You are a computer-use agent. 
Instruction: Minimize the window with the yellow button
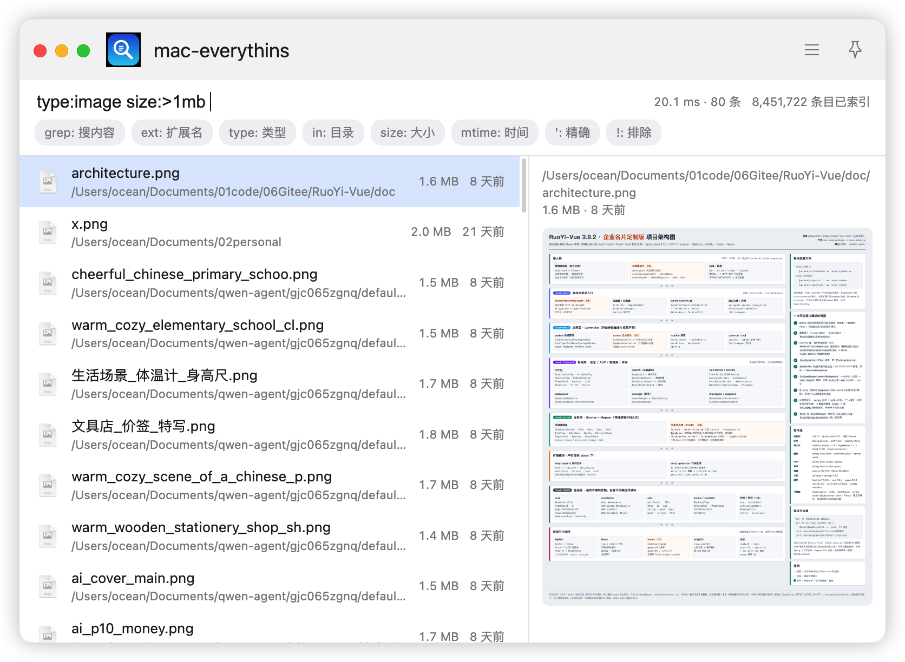[62, 51]
